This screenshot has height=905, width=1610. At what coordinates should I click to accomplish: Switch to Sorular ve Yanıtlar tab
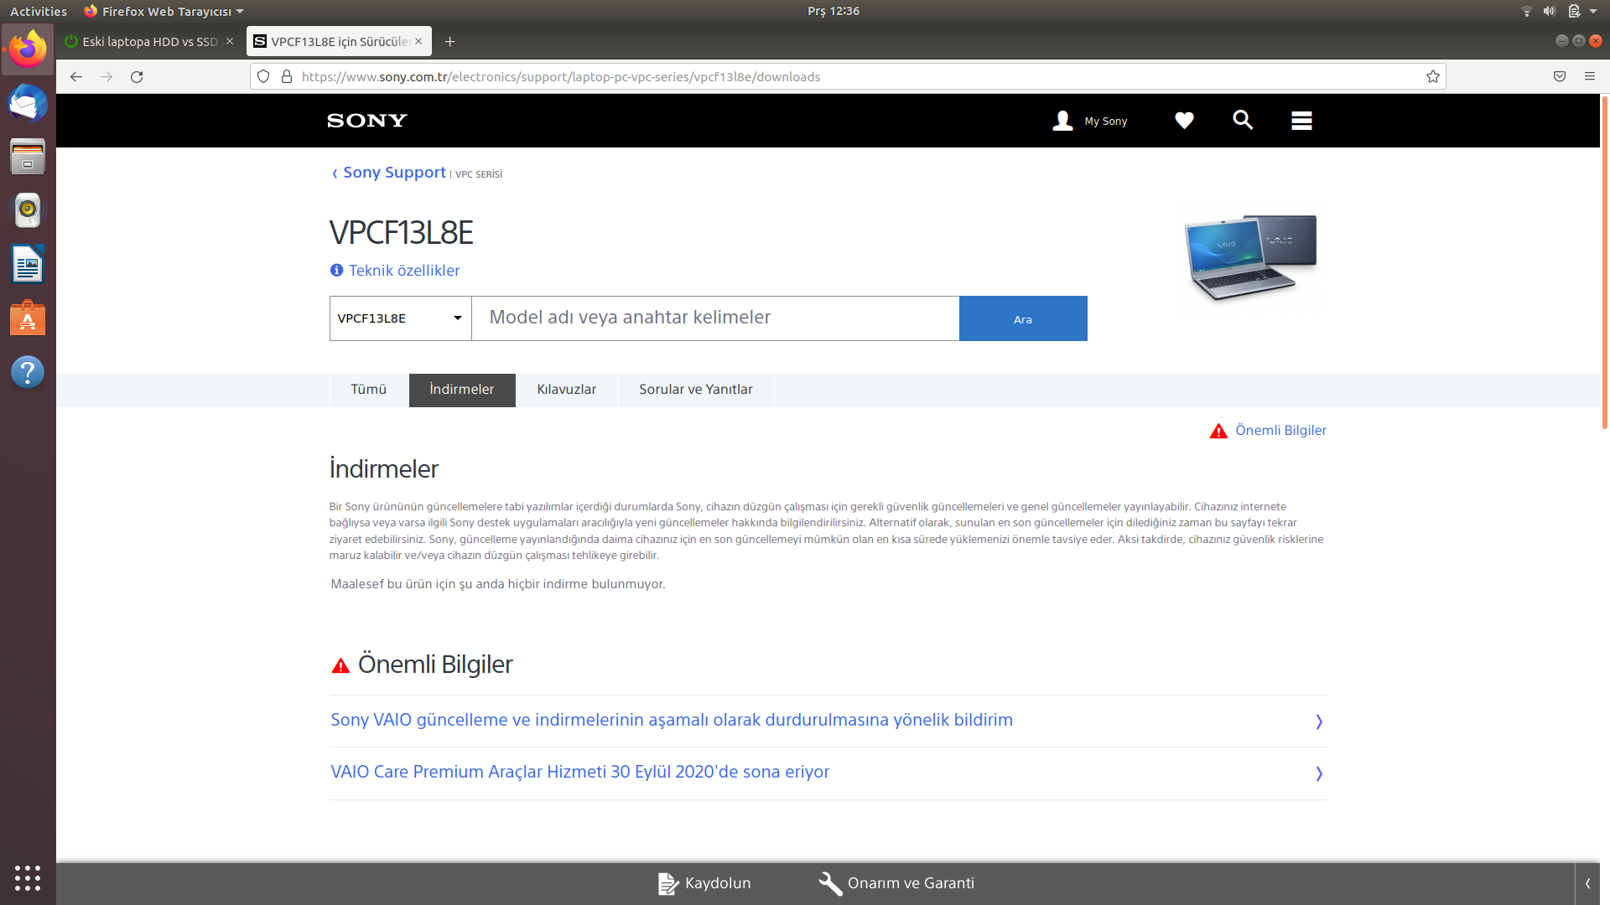(x=695, y=390)
